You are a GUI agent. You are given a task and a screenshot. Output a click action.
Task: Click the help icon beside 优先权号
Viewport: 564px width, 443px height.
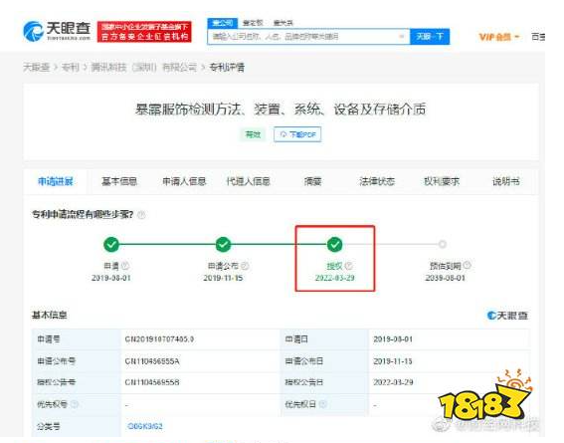tap(75, 404)
